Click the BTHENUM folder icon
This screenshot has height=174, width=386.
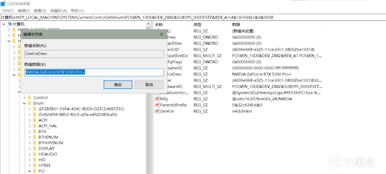tap(35, 137)
